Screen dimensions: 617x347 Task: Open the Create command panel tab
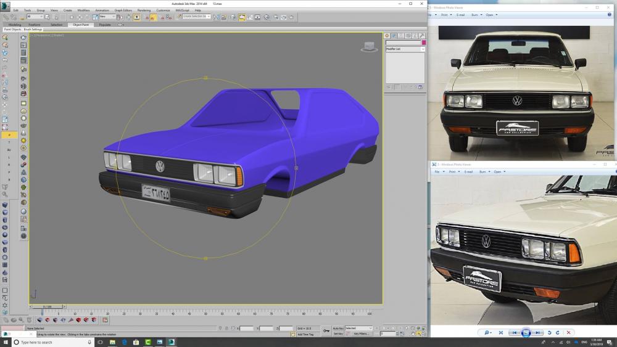click(388, 35)
